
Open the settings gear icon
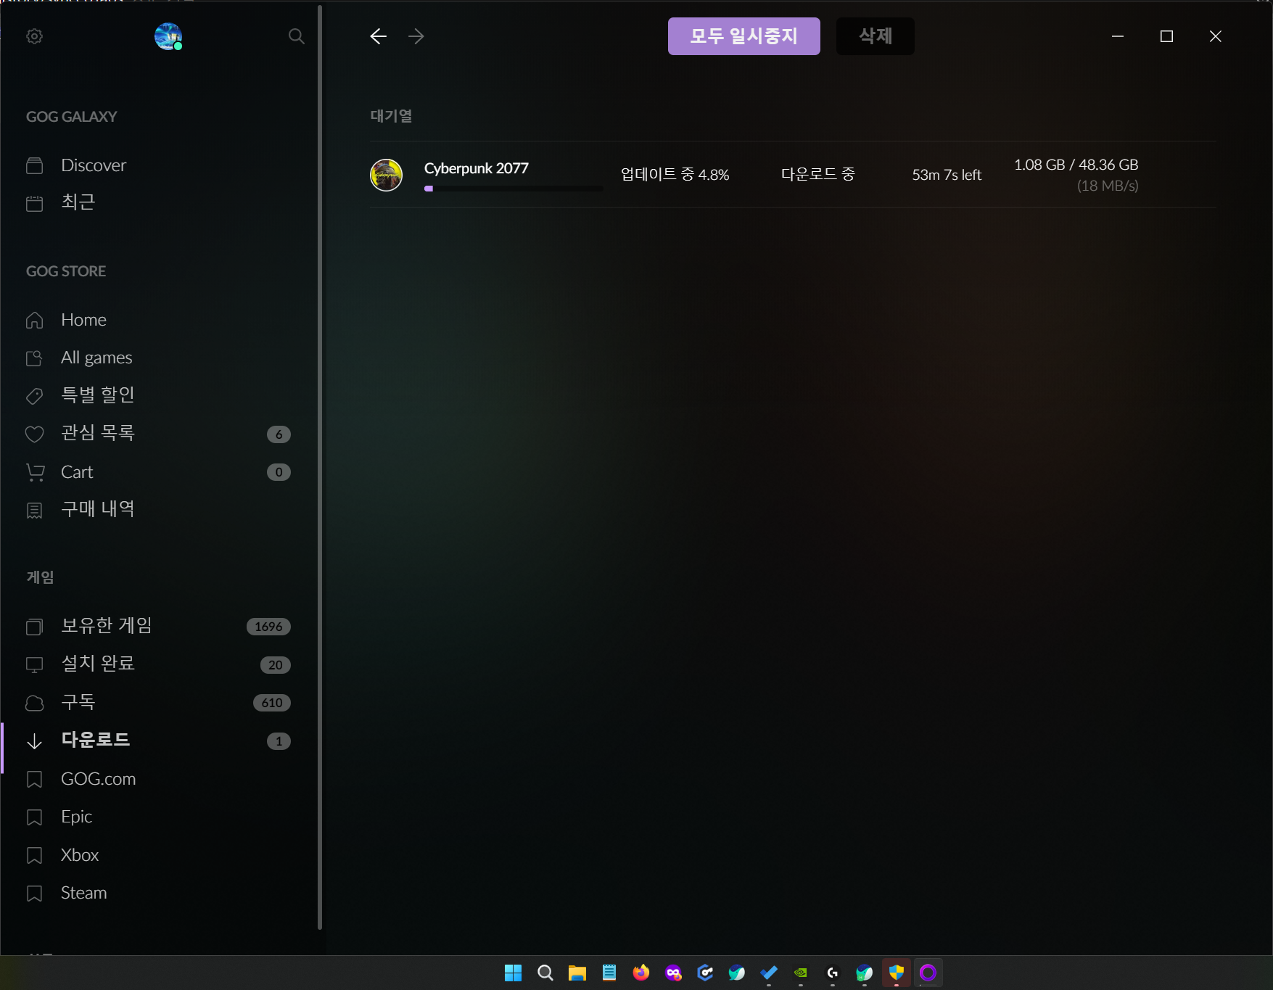34,36
